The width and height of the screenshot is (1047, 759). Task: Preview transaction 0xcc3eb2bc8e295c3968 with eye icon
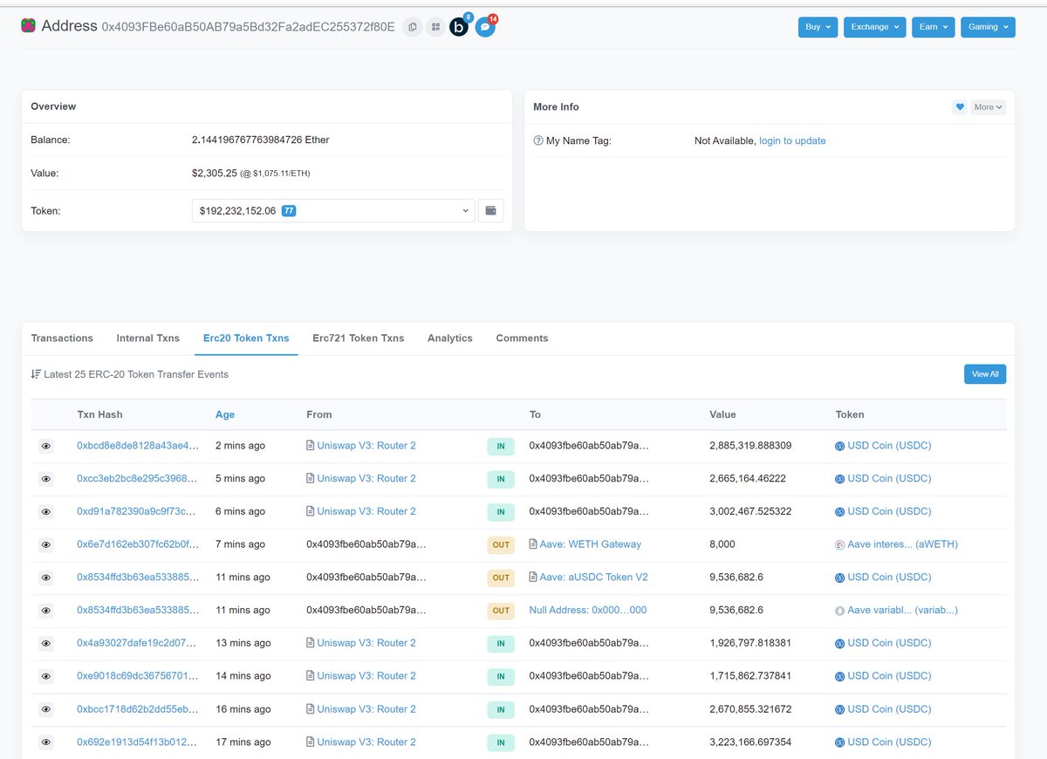pos(46,479)
